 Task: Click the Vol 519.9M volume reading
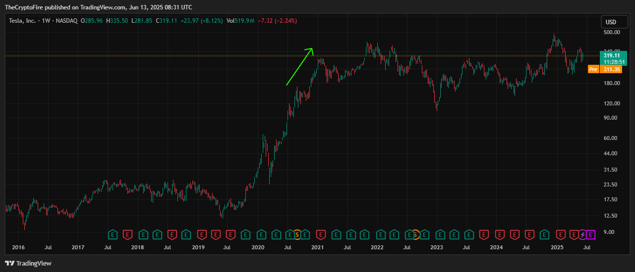[240, 21]
